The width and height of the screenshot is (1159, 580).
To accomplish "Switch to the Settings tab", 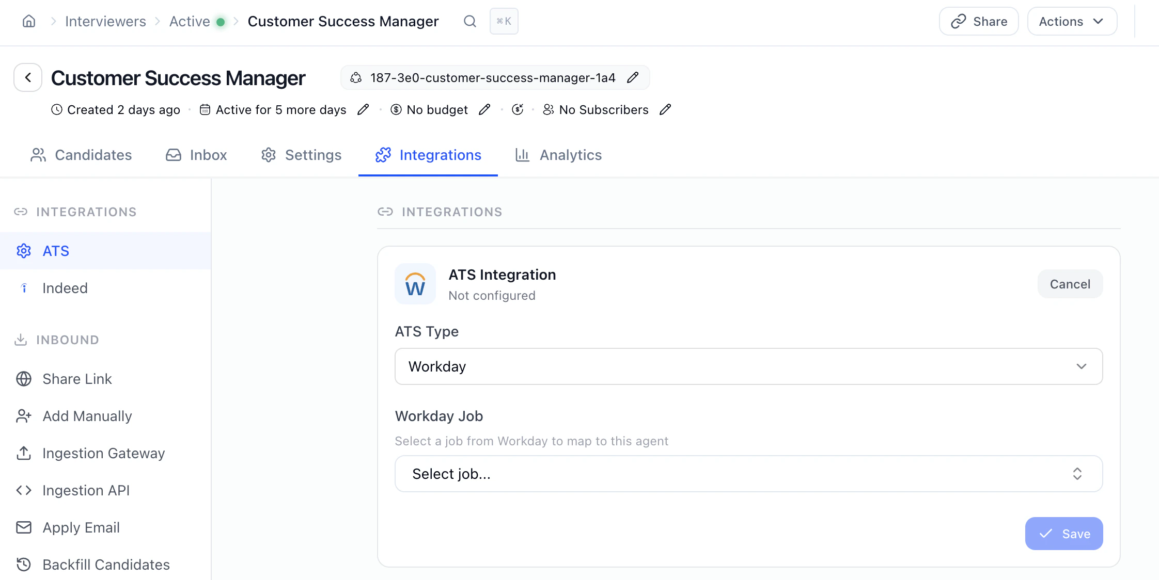I will (301, 155).
